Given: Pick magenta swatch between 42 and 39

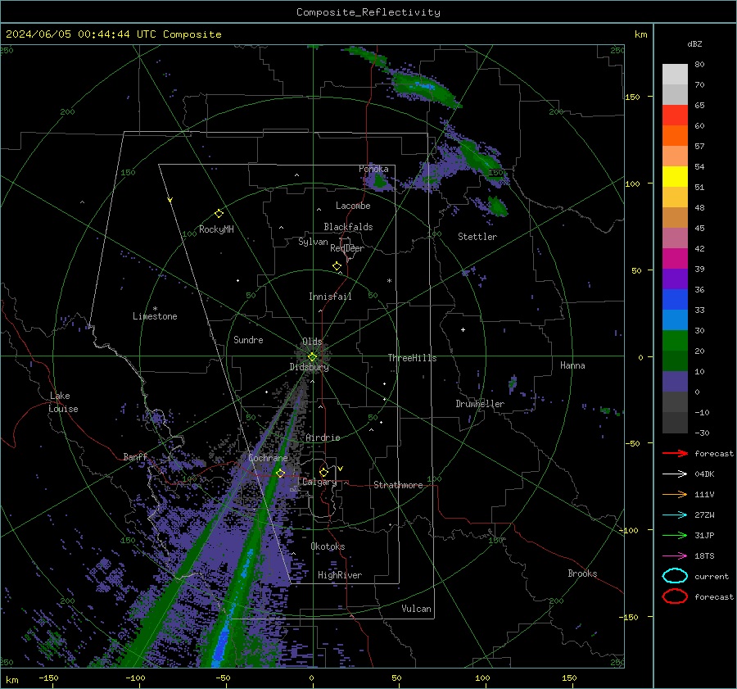Looking at the screenshot, I should pos(675,258).
